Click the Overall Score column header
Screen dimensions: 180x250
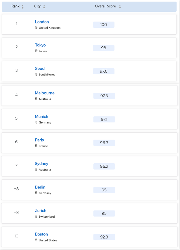click(x=105, y=6)
